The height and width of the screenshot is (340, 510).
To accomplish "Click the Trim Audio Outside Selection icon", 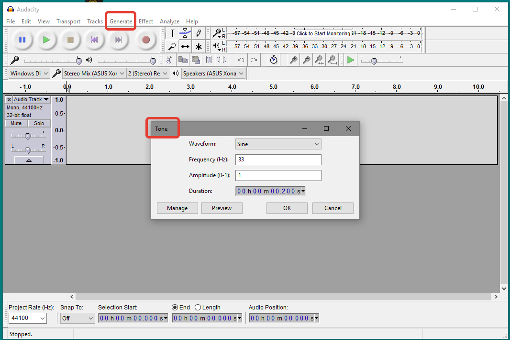I will 209,60.
